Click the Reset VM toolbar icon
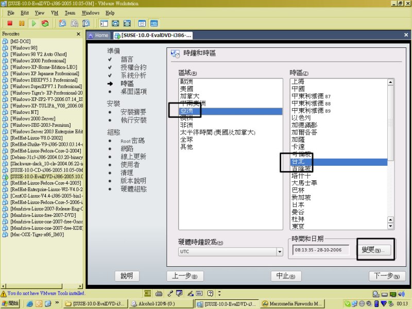Viewport: 412px width, 309px height. click(x=45, y=23)
